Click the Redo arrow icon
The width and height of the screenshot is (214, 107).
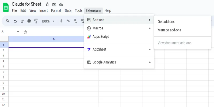[22, 21]
